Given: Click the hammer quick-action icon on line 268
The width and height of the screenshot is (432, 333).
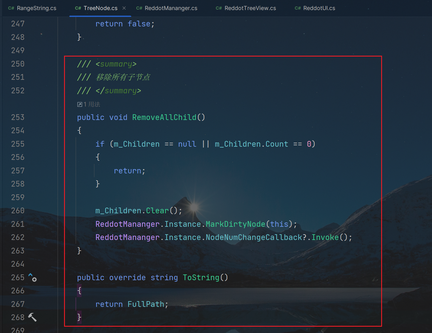Looking at the screenshot, I should pyautogui.click(x=32, y=317).
